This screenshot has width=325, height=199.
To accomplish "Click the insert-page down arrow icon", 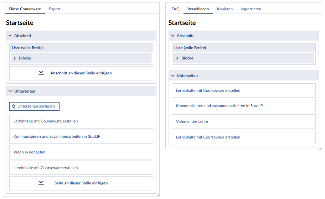I will point(41,183).
